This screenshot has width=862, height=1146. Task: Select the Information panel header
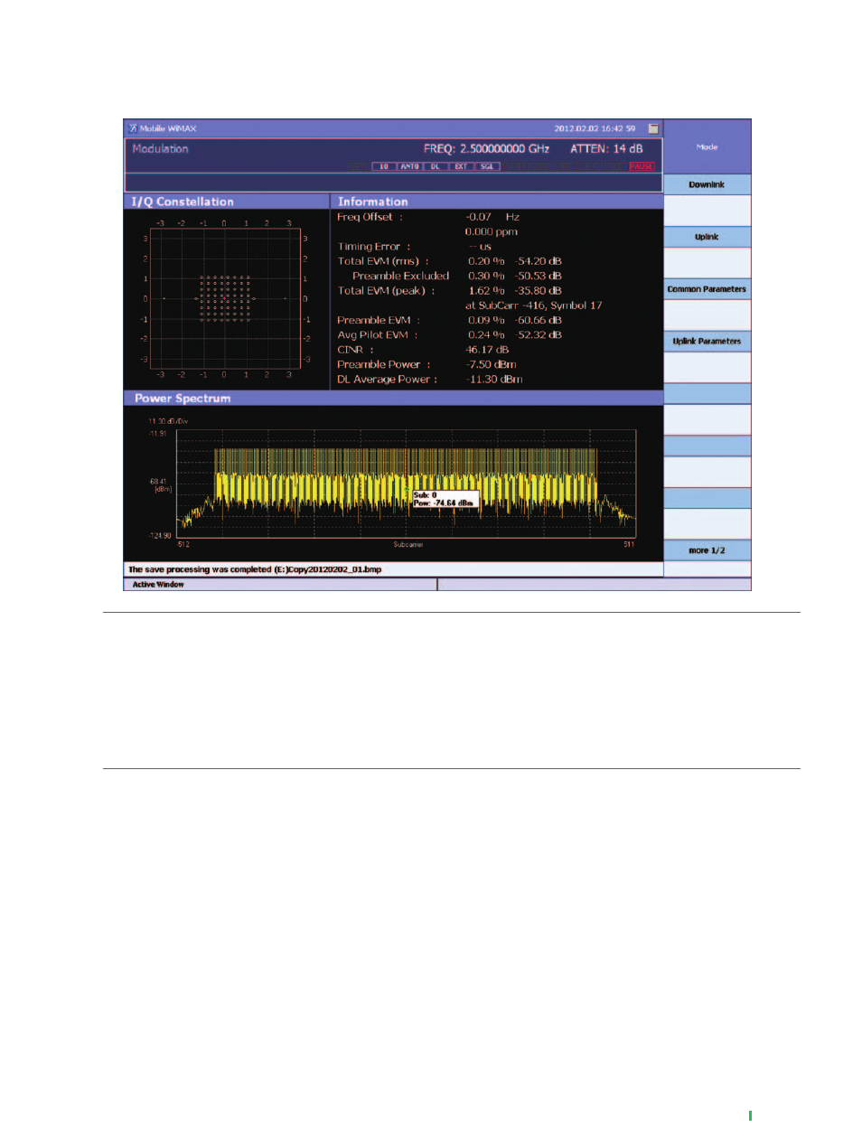[497, 202]
